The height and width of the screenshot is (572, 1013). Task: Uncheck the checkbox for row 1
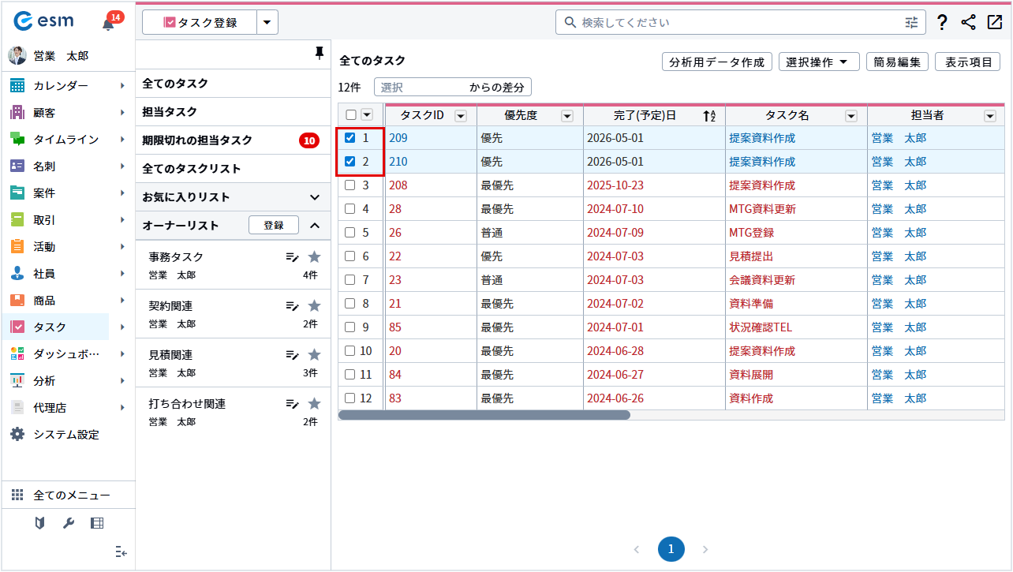[350, 138]
